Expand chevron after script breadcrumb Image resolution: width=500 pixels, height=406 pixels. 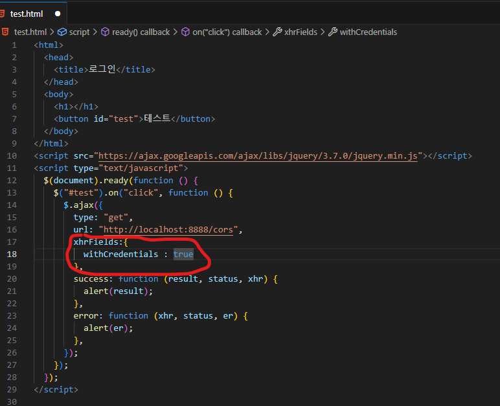[x=95, y=32]
